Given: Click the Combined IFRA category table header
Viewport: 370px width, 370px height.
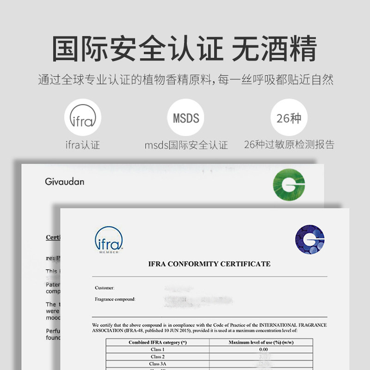Looking at the screenshot, I should point(158,342).
